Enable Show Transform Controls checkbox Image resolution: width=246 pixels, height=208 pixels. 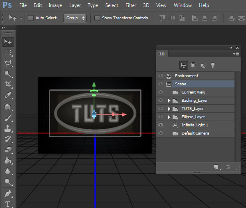(97, 18)
